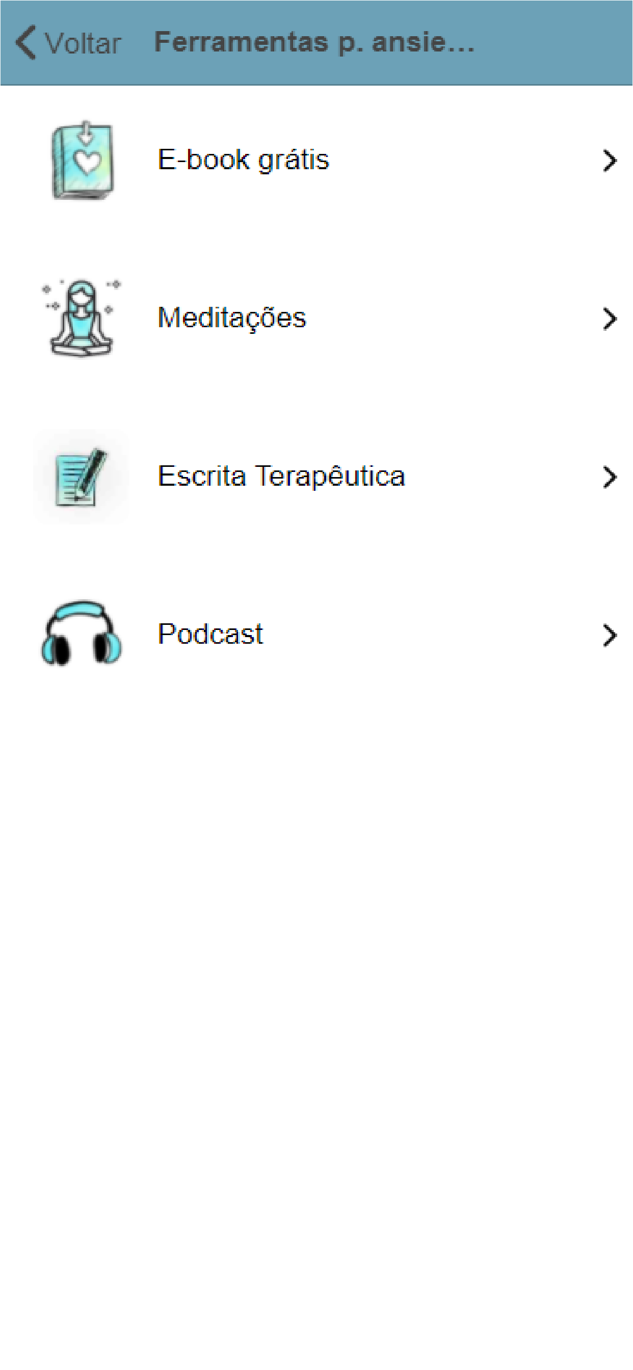Click the E-book heart book icon
Screen dimensions: 633x1370
82,160
